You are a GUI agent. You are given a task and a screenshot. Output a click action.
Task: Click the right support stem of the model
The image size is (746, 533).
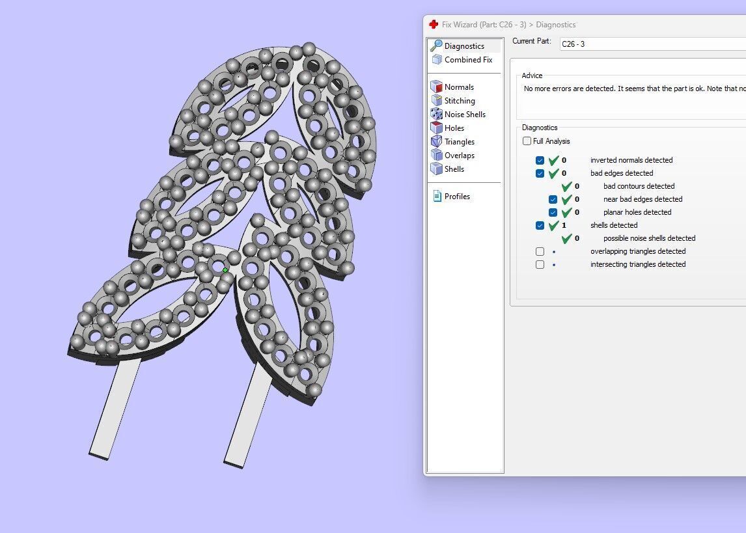(x=248, y=415)
